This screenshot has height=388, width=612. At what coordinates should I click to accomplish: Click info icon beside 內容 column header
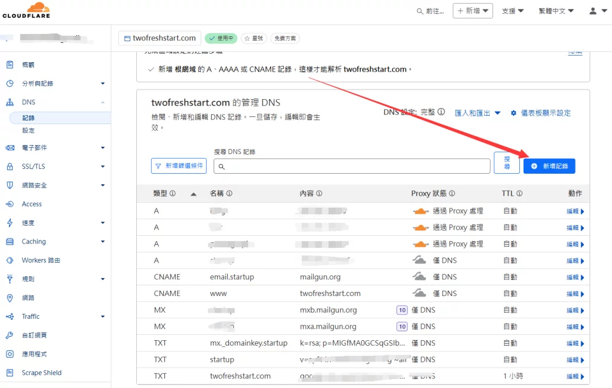(319, 193)
